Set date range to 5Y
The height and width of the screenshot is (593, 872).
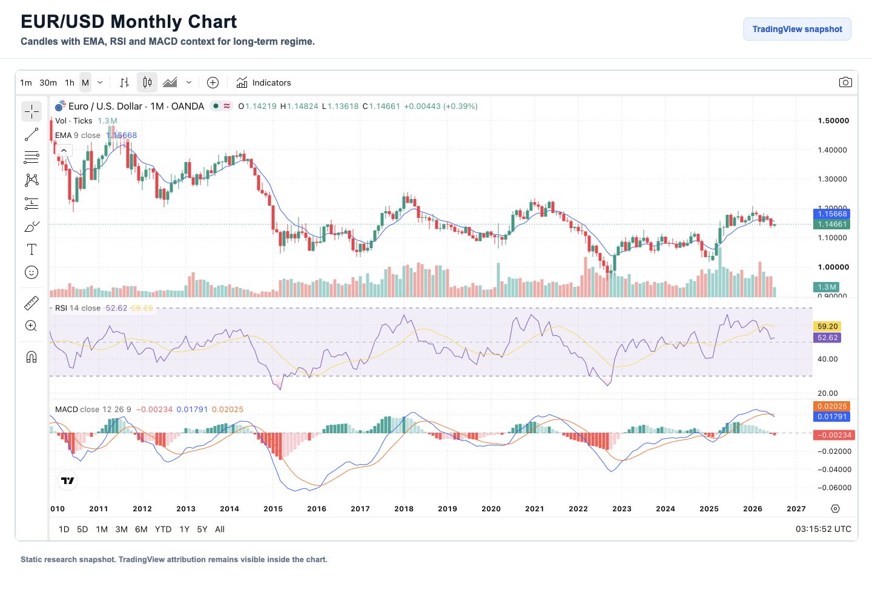tap(202, 529)
